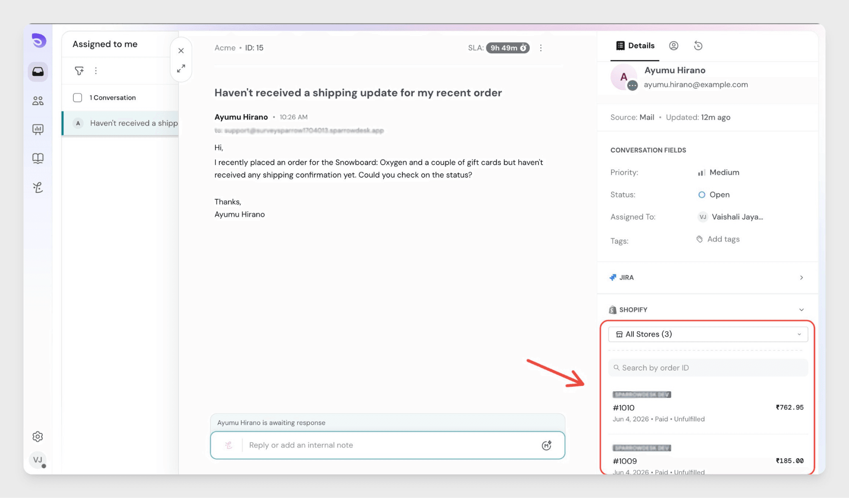Open the All Stores (3) dropdown
This screenshot has width=849, height=498.
(708, 334)
